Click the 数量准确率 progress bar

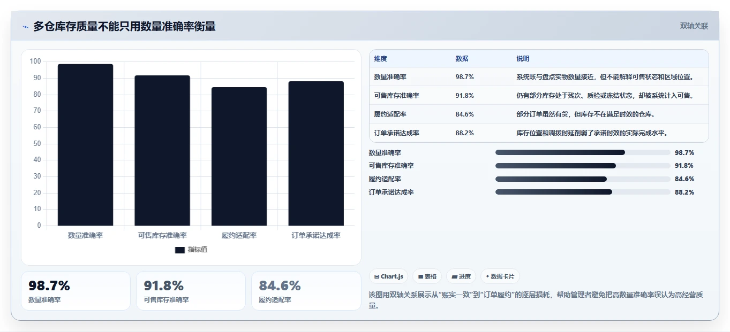[583, 152]
